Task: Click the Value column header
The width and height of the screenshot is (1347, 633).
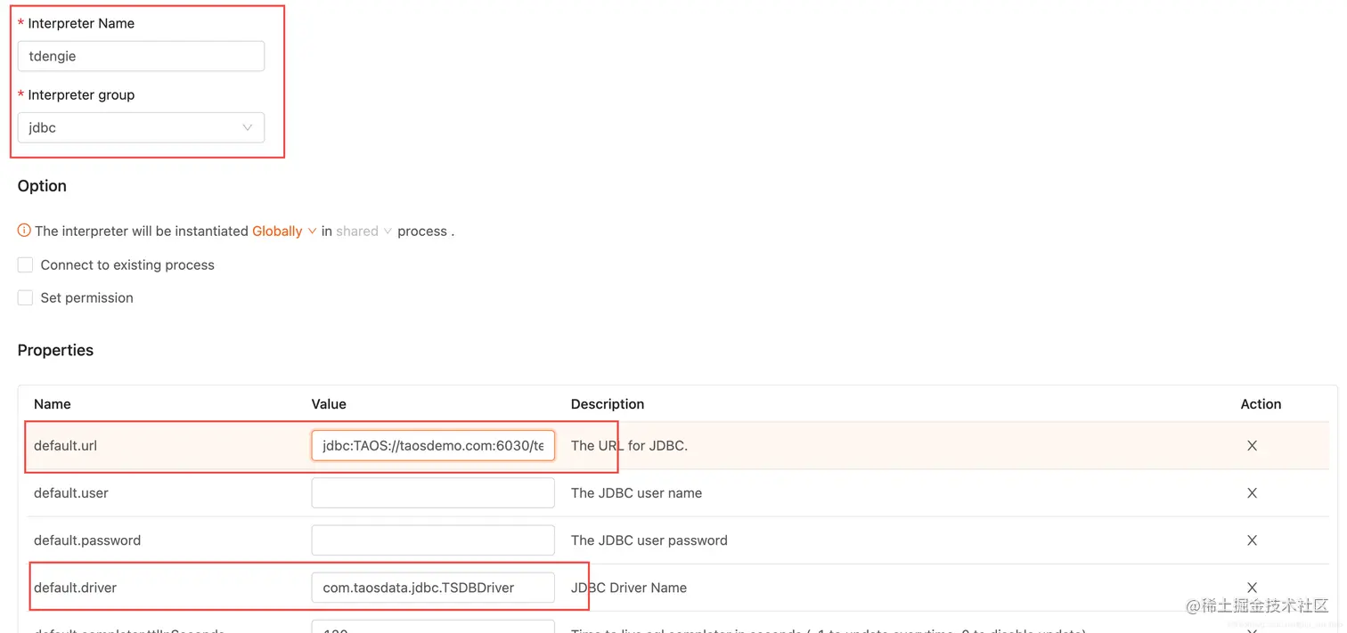Action: point(329,403)
